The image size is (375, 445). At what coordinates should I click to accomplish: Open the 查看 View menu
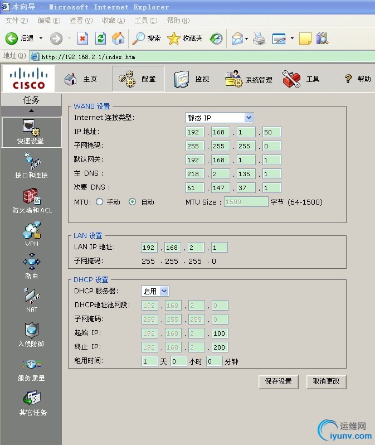point(81,21)
